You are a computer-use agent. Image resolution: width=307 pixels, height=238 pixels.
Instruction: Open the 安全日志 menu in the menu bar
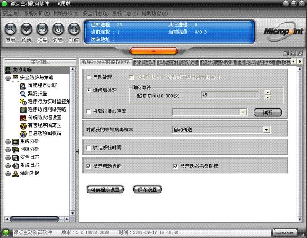click(x=96, y=13)
